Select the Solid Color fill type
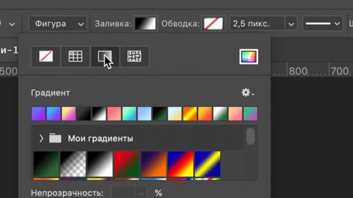353x198 pixels. [76, 56]
